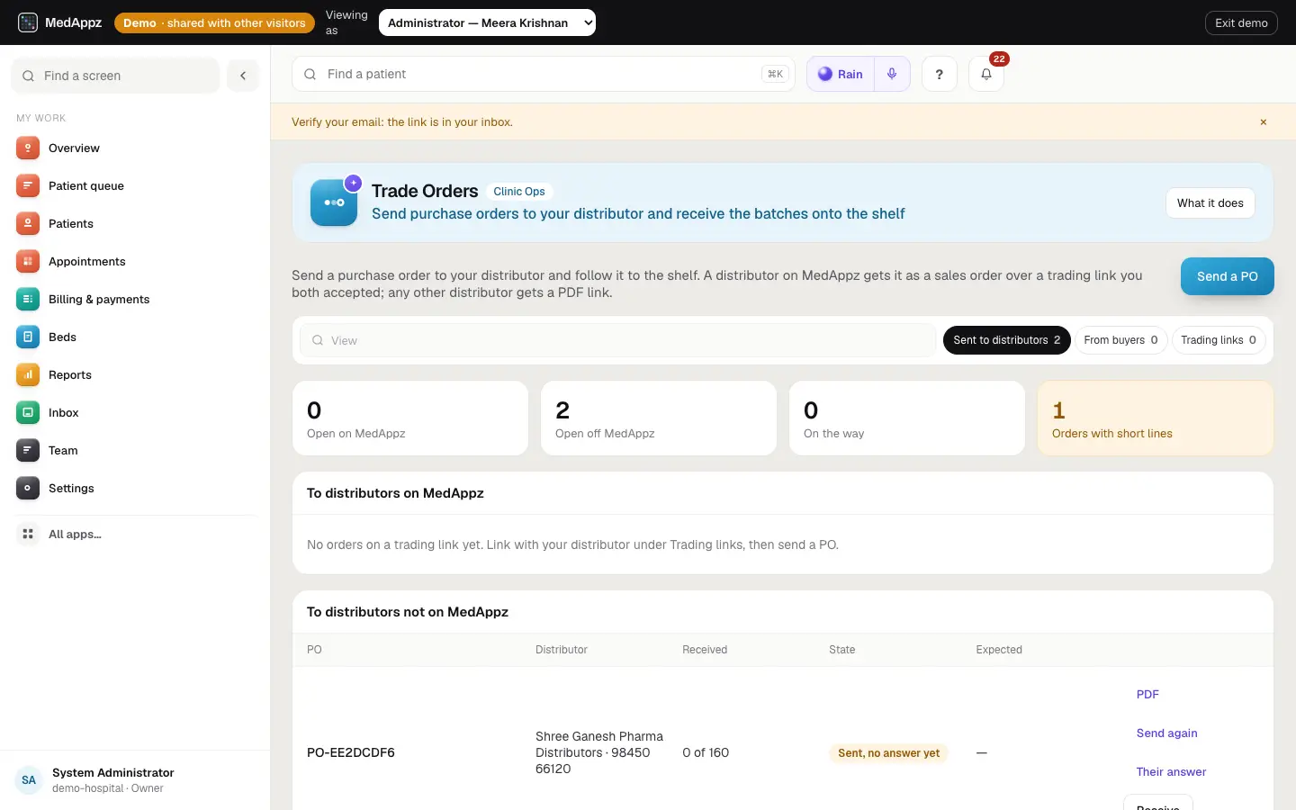Select the Sent to distributors tab

click(x=1006, y=340)
